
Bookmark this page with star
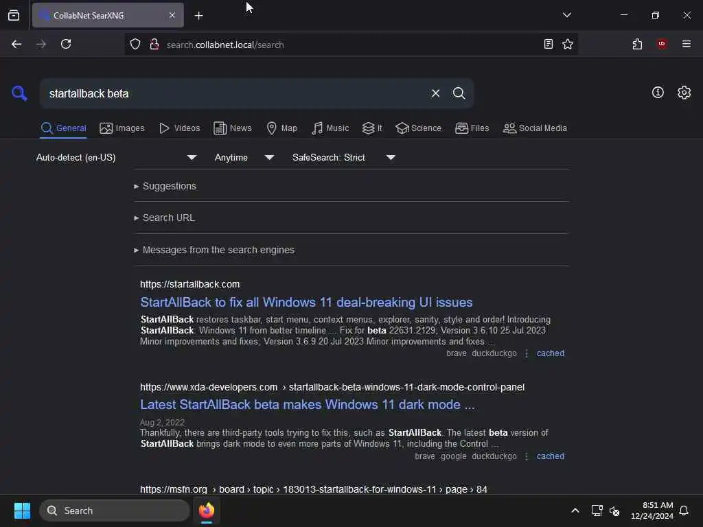coord(568,44)
